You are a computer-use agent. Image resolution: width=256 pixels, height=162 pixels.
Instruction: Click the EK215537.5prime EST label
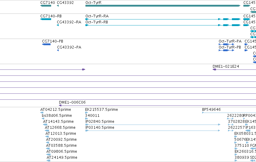tap(102, 110)
